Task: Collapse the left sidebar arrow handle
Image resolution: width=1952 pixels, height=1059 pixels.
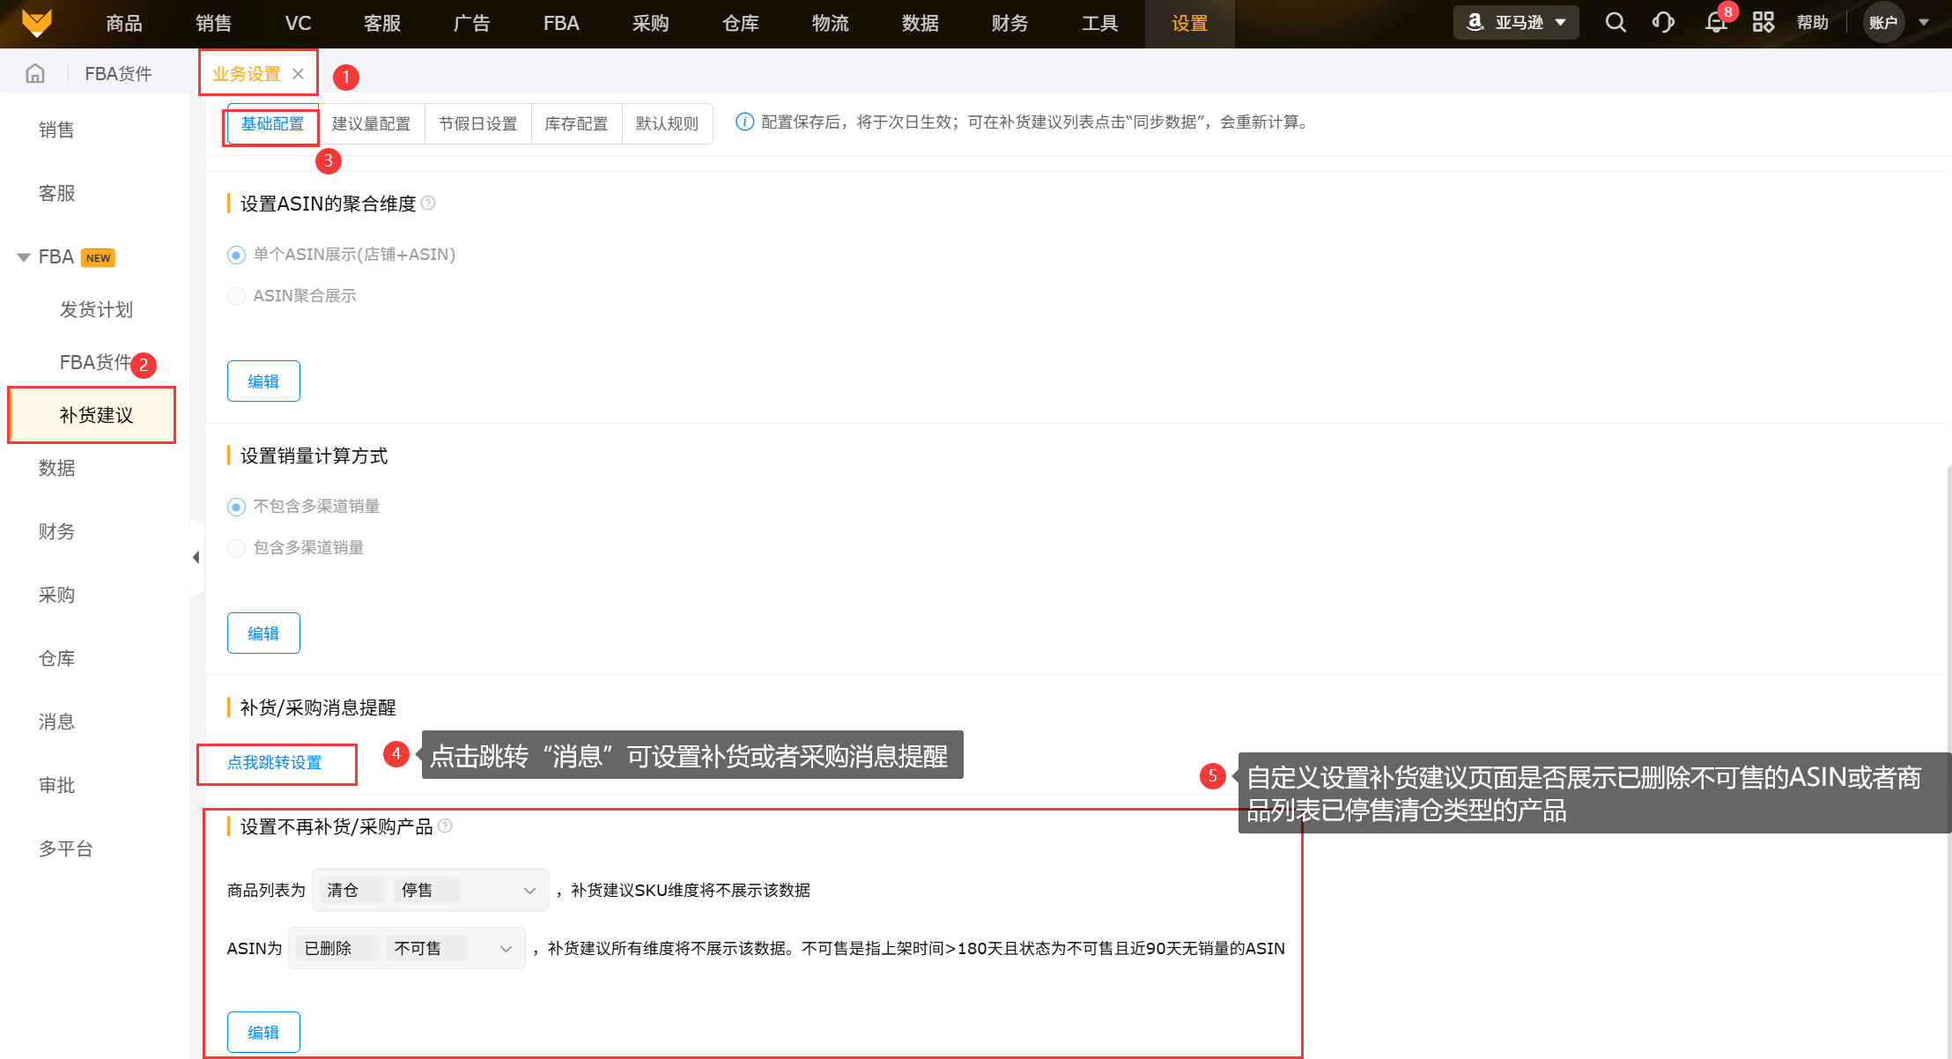Action: click(x=196, y=557)
